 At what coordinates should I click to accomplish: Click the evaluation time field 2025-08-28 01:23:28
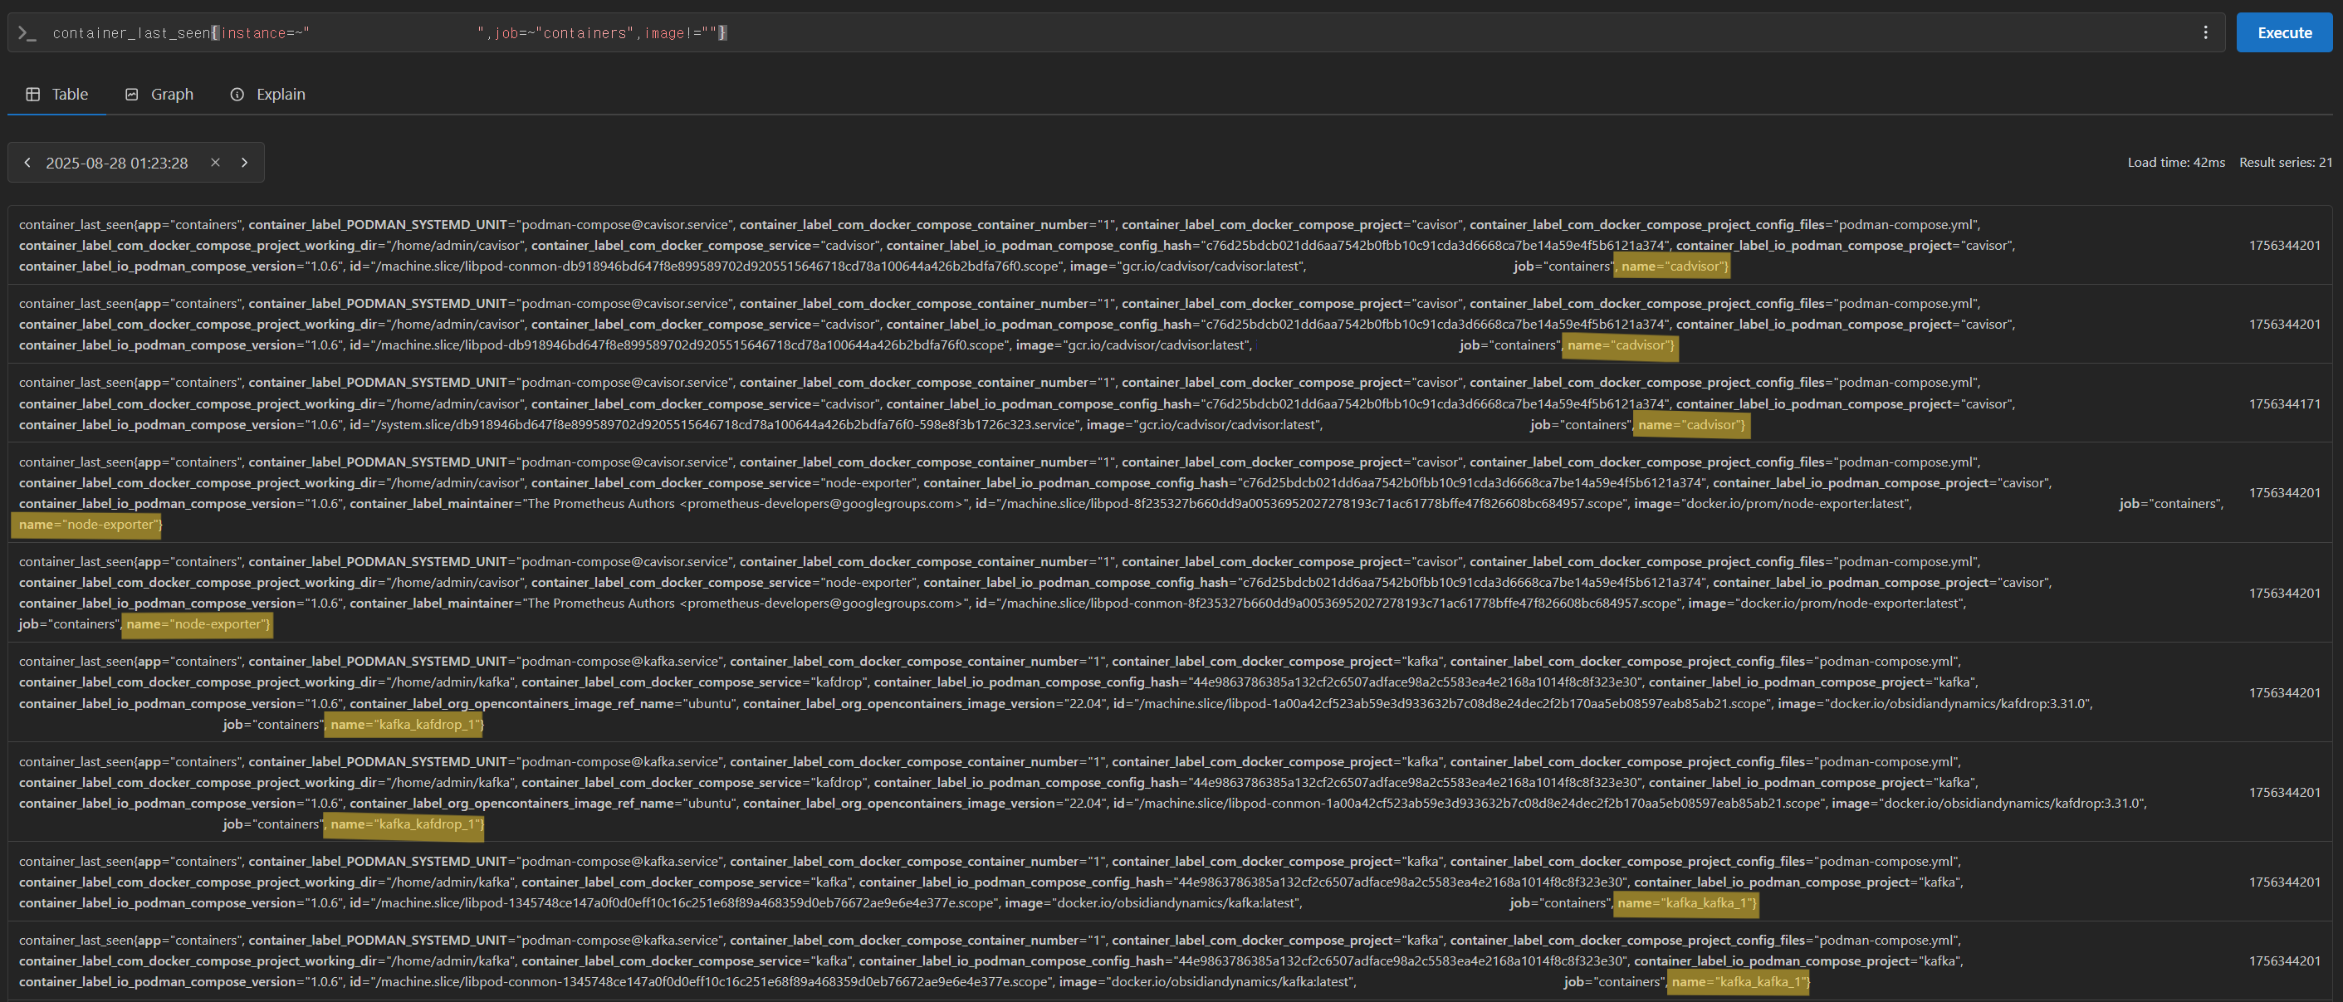point(116,163)
